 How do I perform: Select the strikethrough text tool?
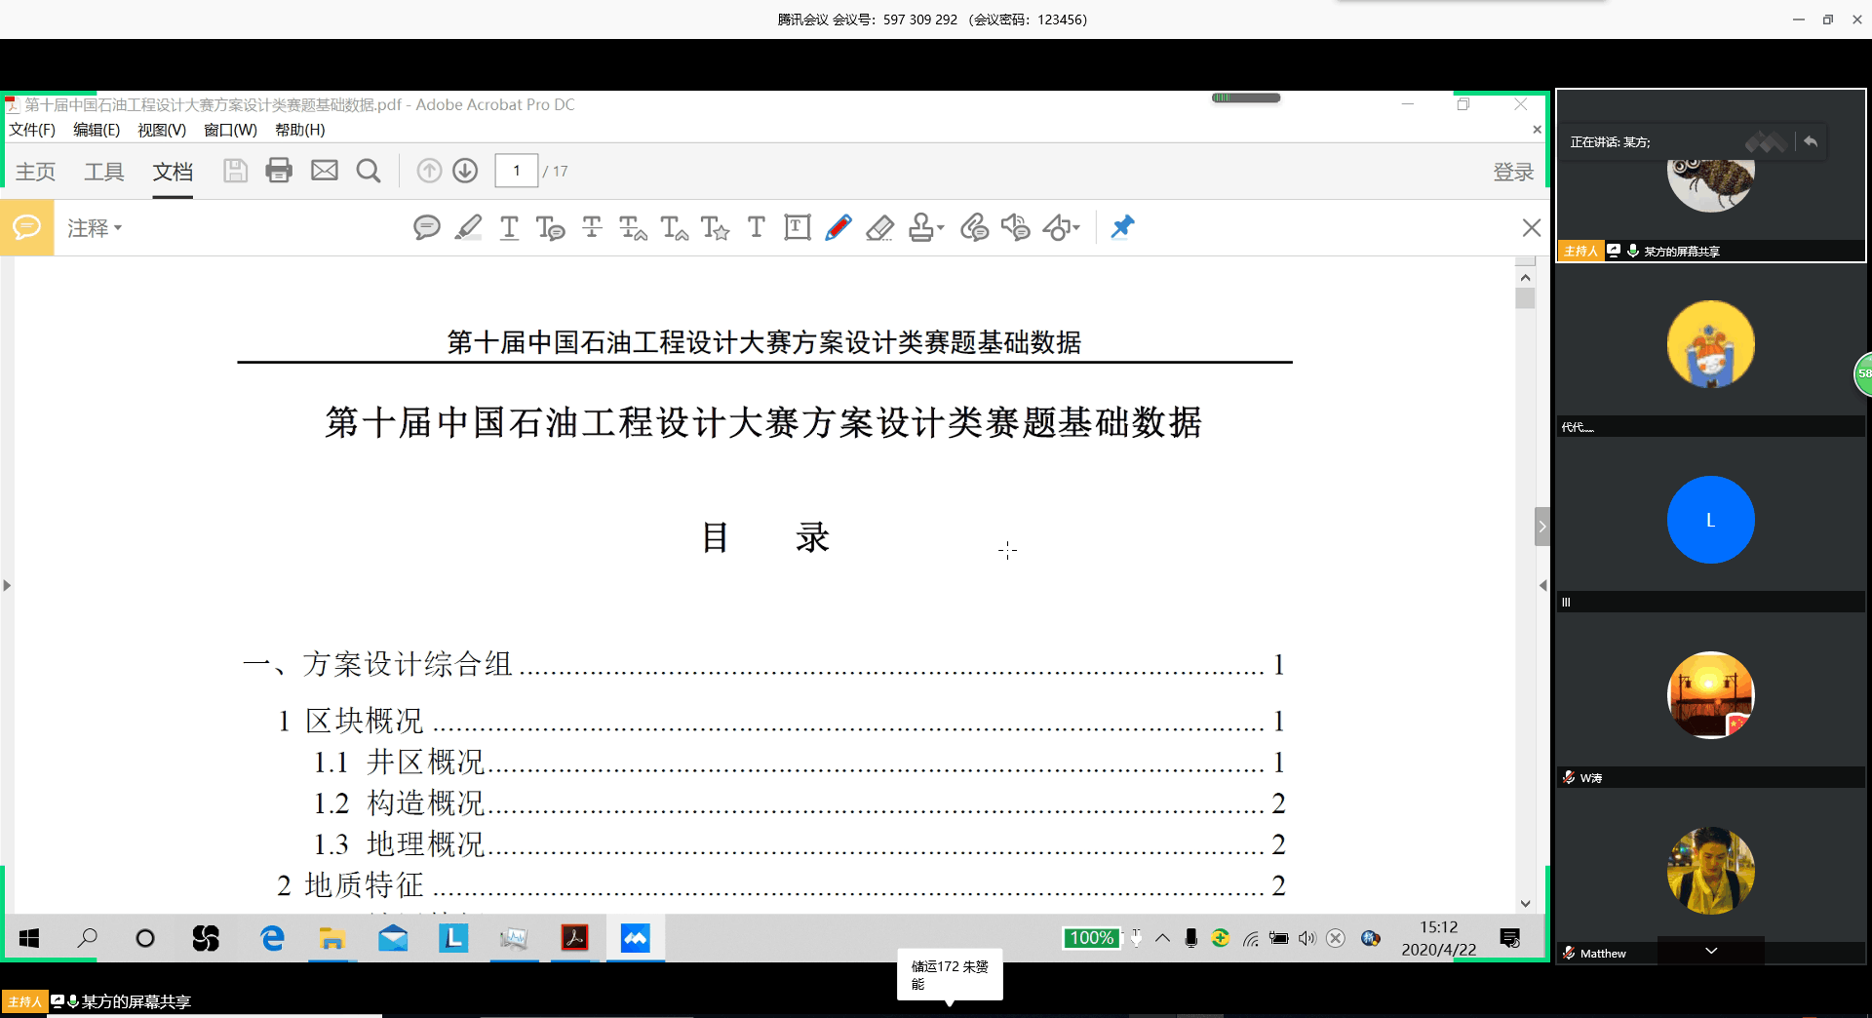point(592,228)
